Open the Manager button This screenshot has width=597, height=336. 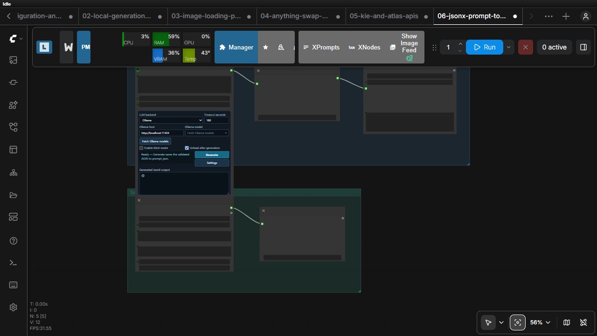[x=236, y=47]
